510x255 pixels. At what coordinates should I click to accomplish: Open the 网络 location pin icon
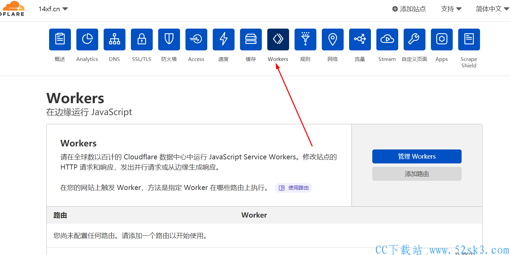(333, 39)
